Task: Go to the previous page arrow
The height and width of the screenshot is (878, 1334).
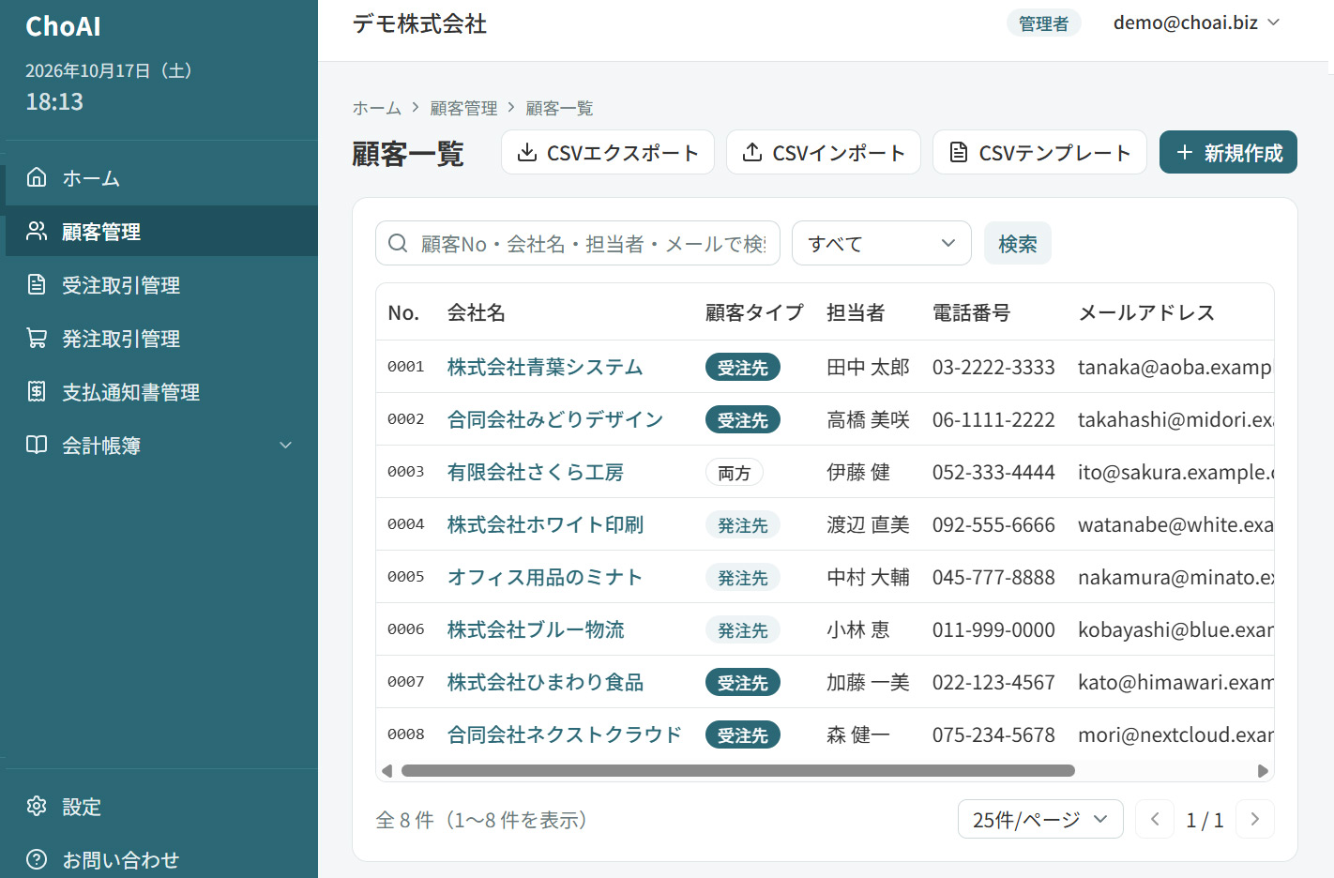Action: coord(1155,819)
